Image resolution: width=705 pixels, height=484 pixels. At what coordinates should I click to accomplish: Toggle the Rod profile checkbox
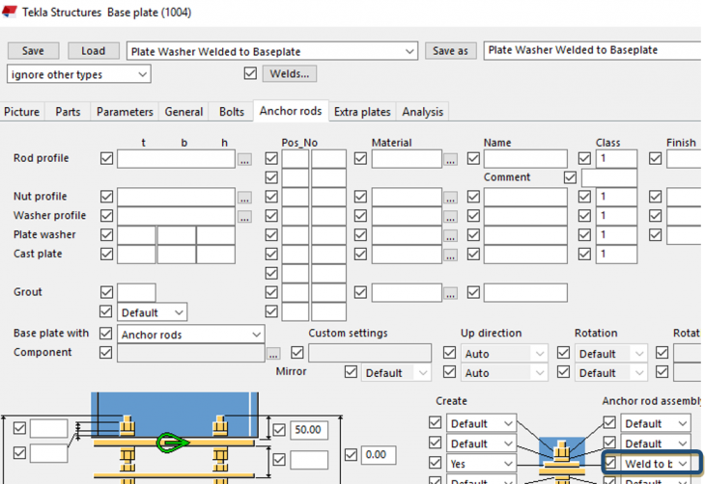tap(106, 159)
